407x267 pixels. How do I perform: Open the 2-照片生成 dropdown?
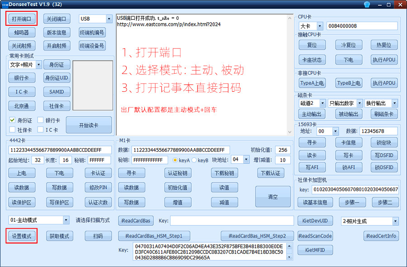(x=395, y=221)
